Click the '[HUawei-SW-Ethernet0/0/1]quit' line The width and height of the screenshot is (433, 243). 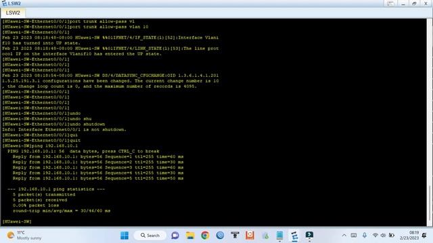tap(41, 140)
